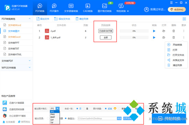Choose 清空列表 in the context menu

(x=176, y=65)
